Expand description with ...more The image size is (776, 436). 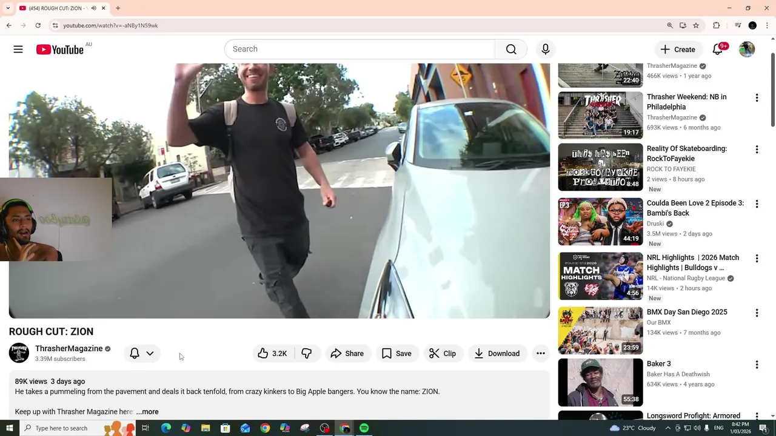[x=147, y=412]
